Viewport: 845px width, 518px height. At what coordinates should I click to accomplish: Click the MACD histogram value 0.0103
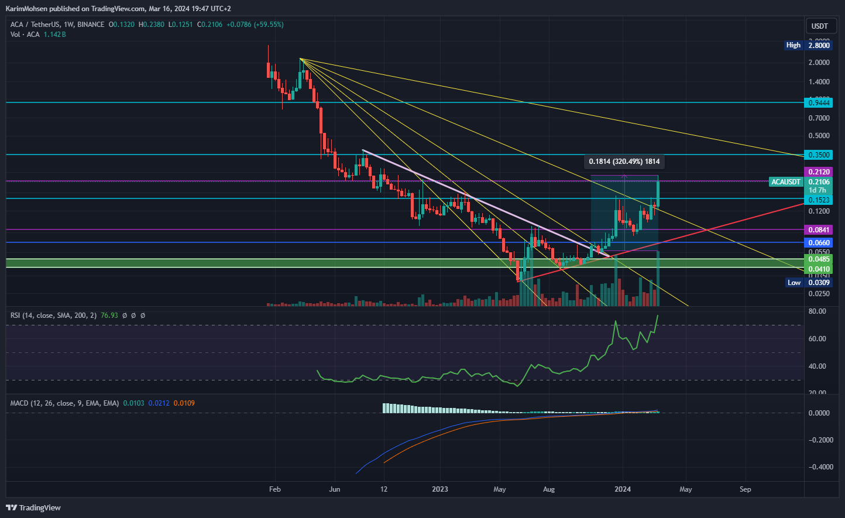coord(133,403)
